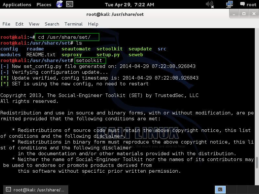Click the 'Verifying configuration update...' line

60,72
